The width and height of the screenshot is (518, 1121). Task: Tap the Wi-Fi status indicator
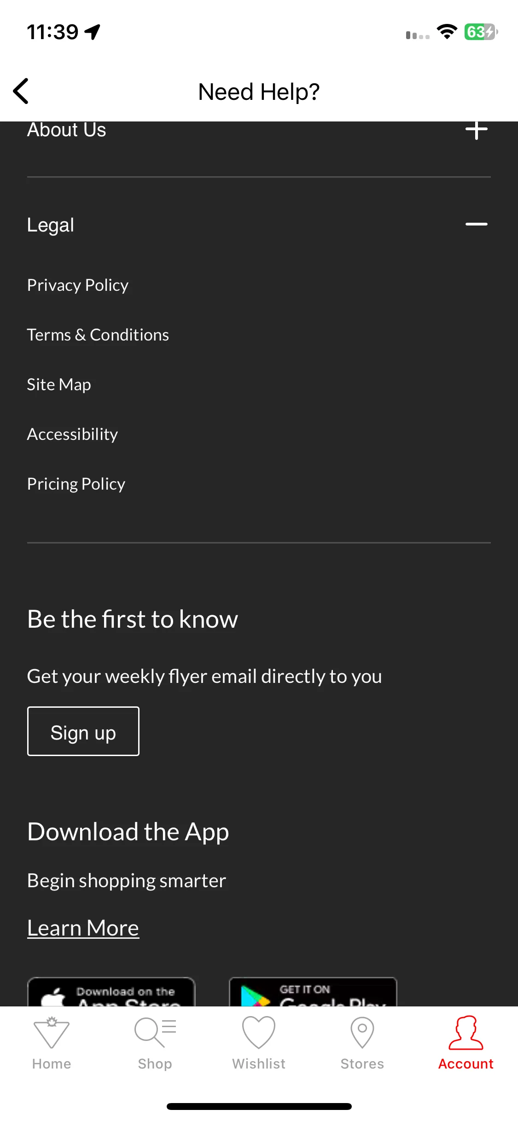point(447,32)
